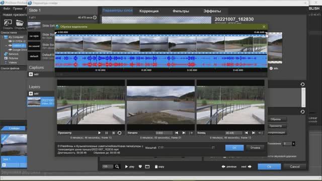Click the audio waveform track

161,61
